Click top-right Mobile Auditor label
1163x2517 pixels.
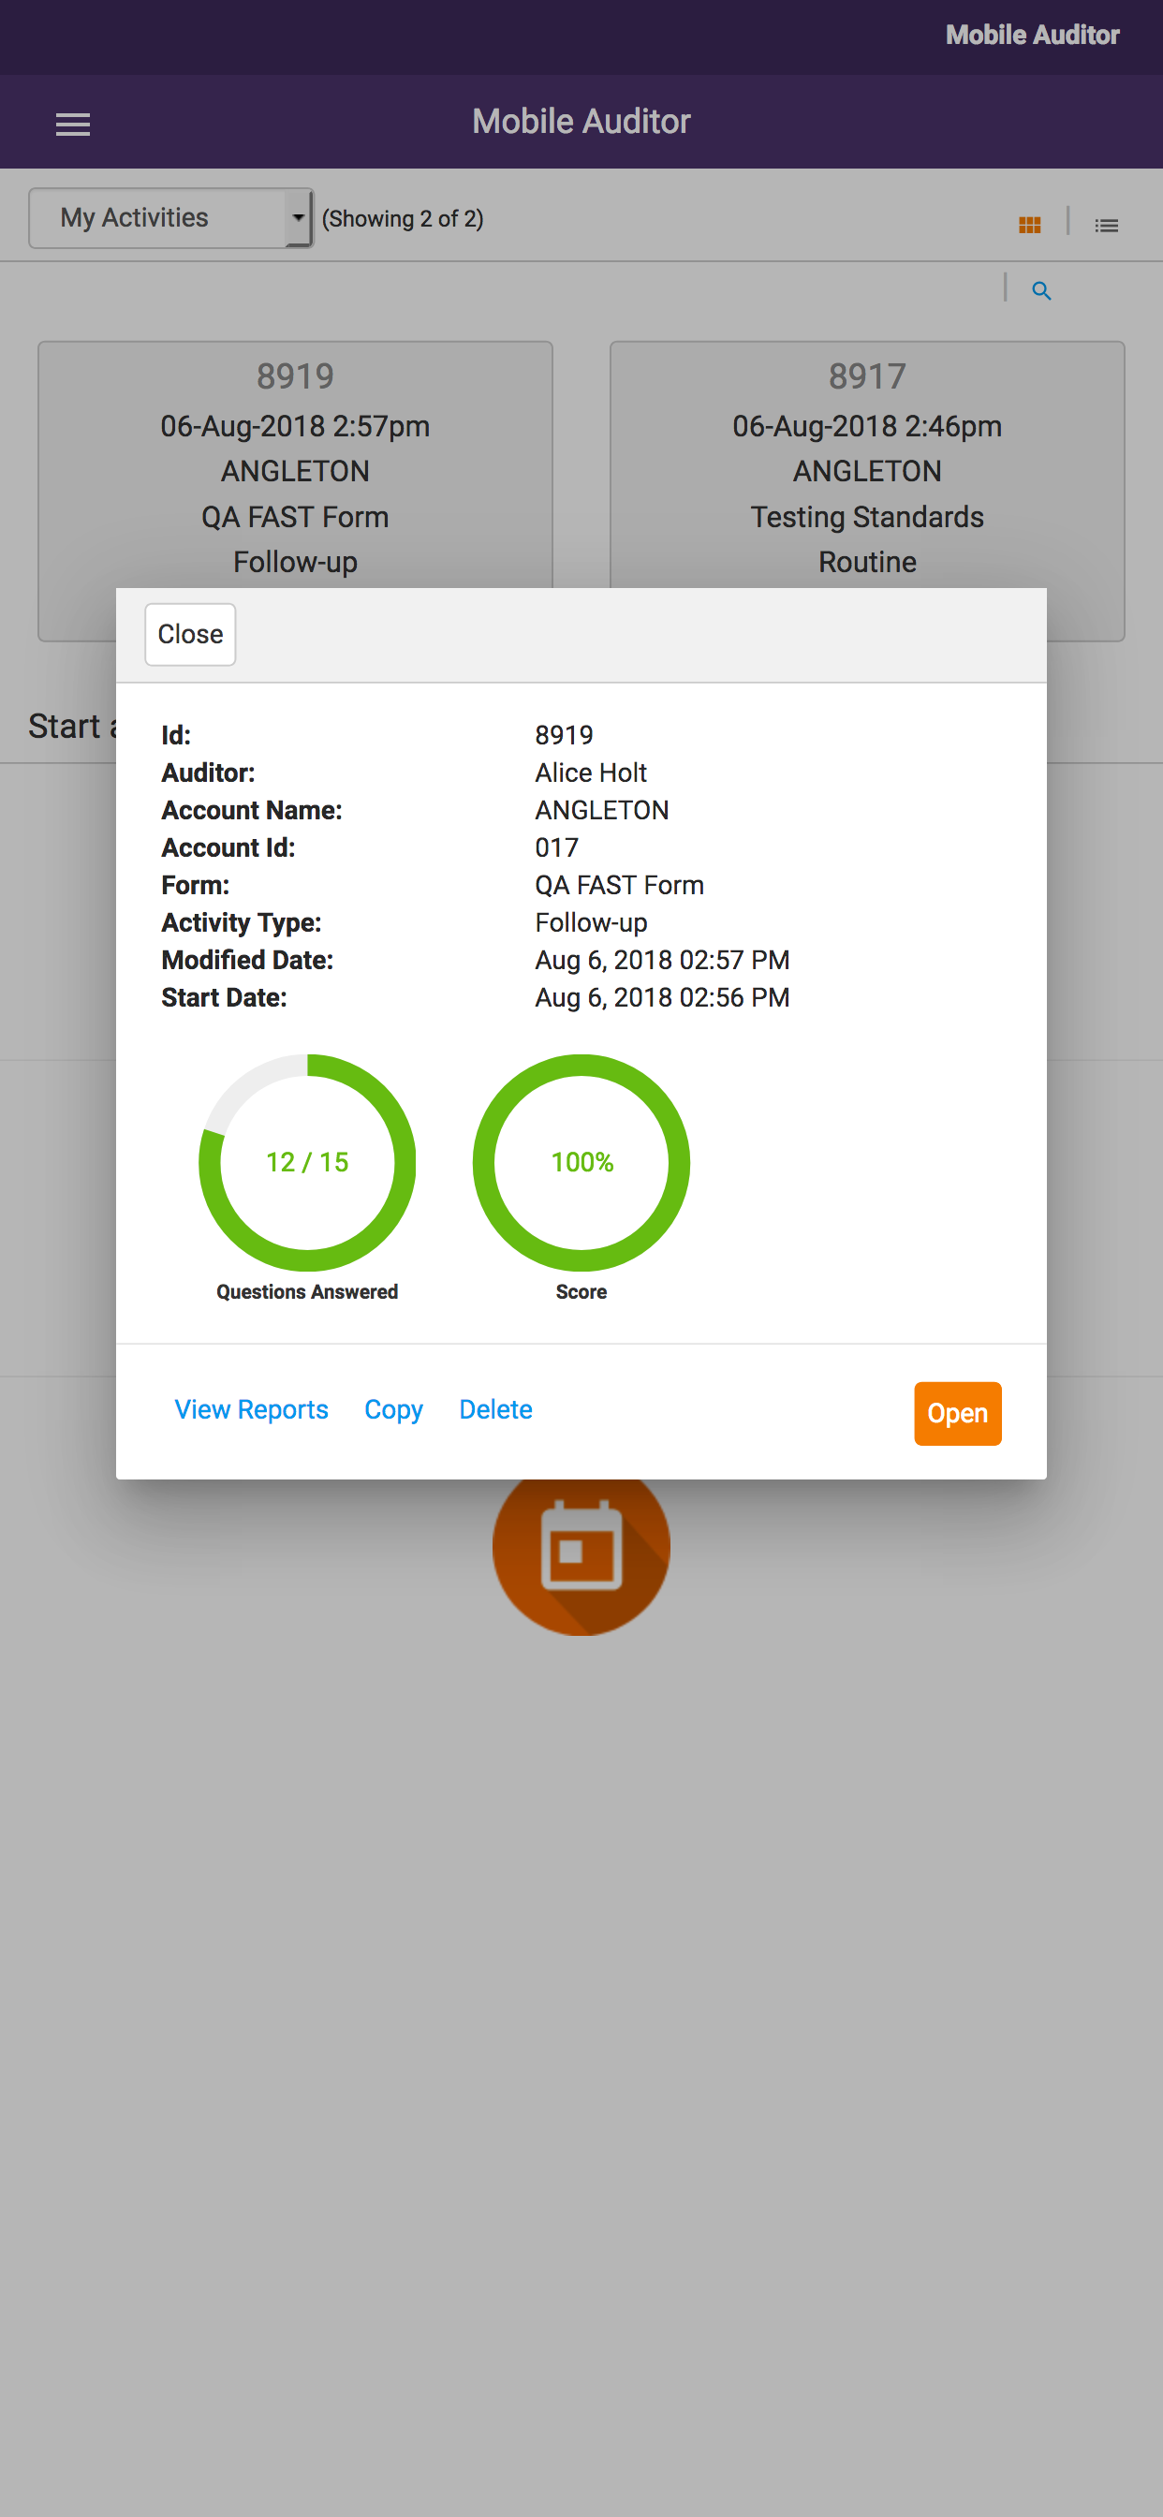click(1032, 36)
